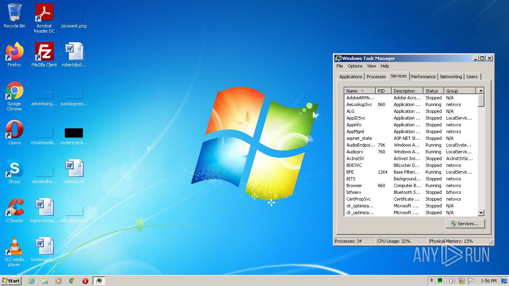
Task: Open the File menu in Task Manager
Action: [x=340, y=66]
